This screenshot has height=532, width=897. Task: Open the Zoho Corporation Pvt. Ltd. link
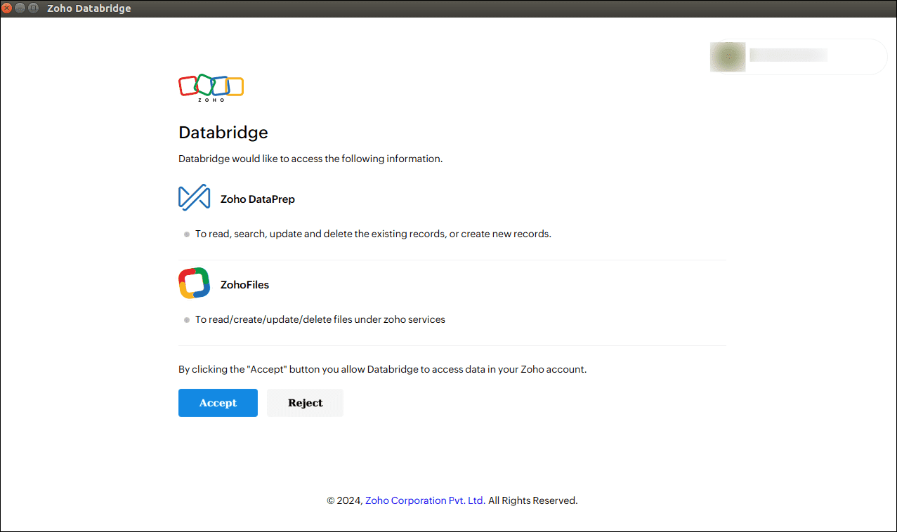(425, 500)
